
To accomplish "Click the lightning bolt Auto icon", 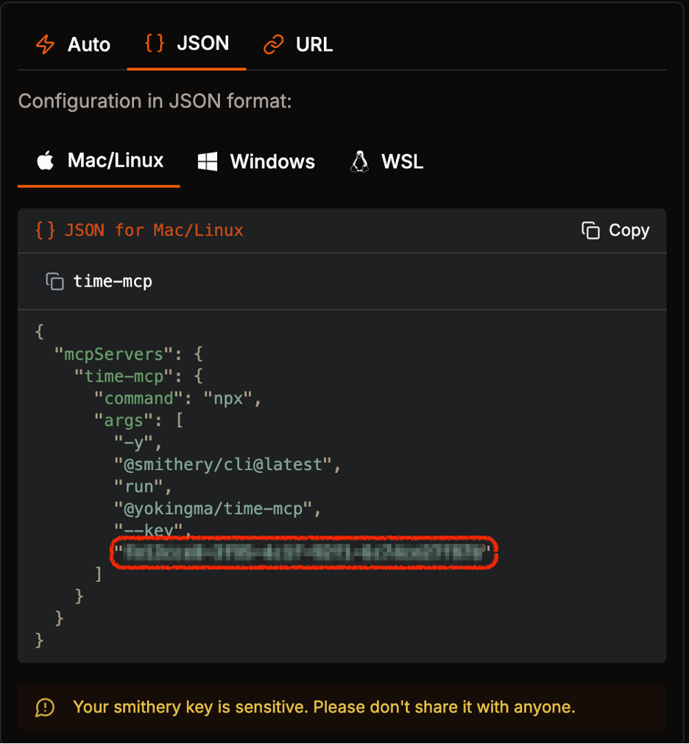I will coord(46,45).
